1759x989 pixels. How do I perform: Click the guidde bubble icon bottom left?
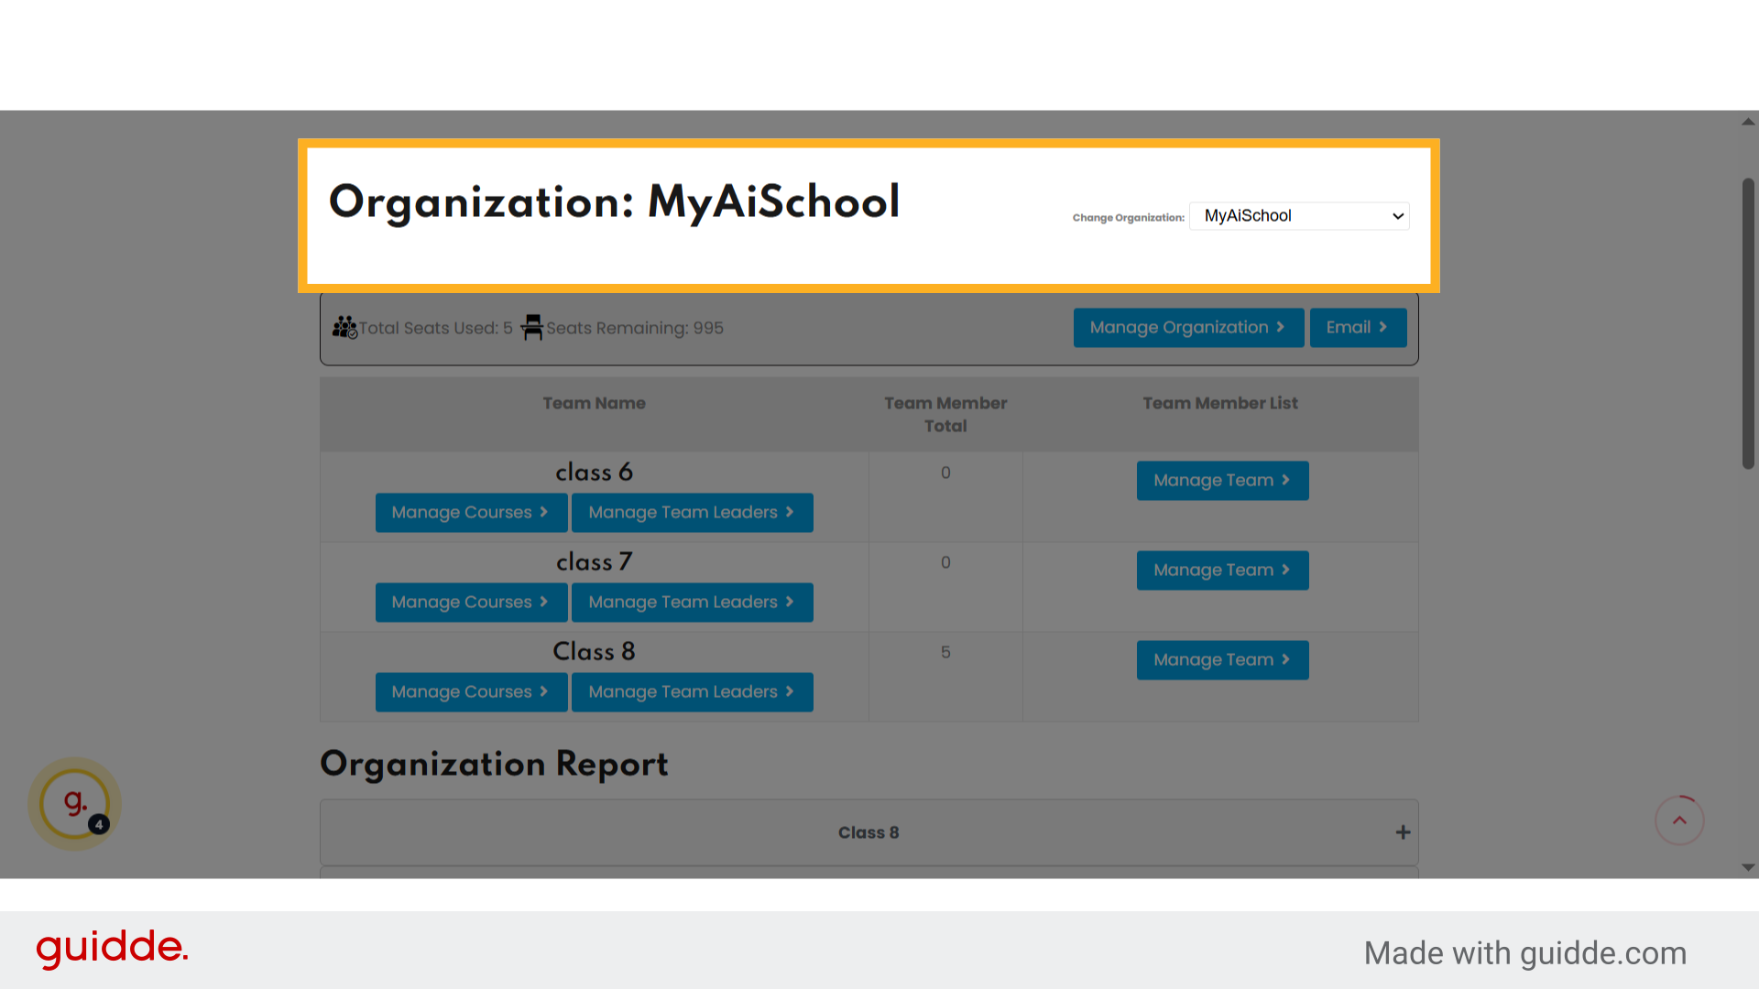click(73, 803)
